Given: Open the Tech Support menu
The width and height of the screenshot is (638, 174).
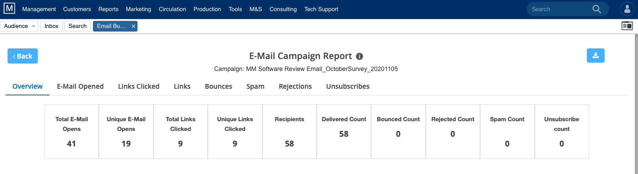Looking at the screenshot, I should pos(321,9).
